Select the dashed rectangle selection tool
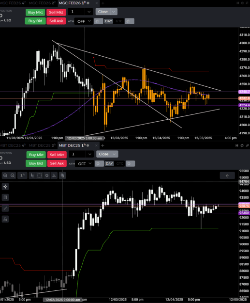Image resolution: width=250 pixels, height=303 pixels. [x=40, y=175]
